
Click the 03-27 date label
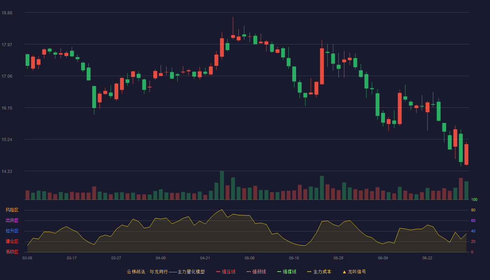coord(116,258)
